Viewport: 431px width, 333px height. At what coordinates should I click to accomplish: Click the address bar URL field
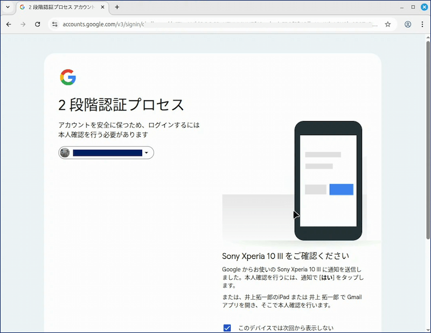pyautogui.click(x=215, y=24)
